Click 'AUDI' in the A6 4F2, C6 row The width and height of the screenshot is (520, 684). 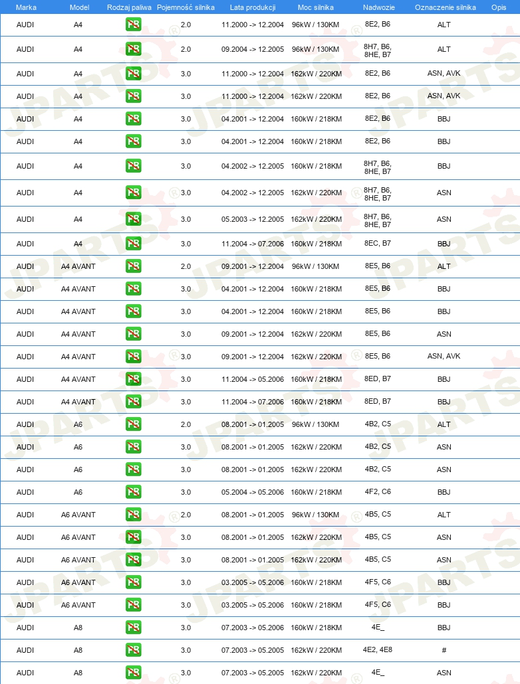point(25,492)
